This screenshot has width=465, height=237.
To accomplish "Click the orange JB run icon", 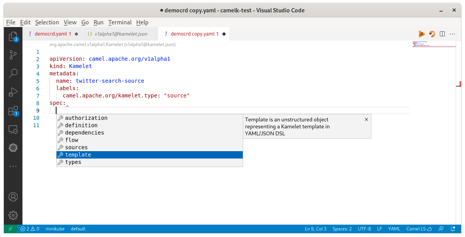I will coord(422,34).
